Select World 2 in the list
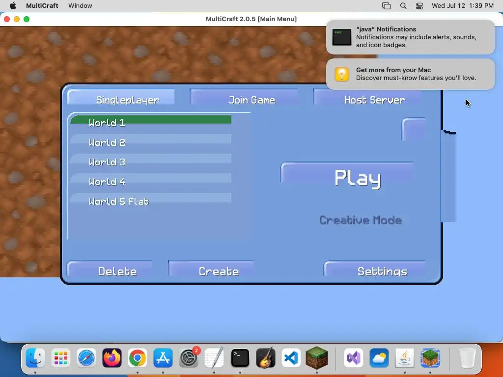Screen dimensions: 503x377 pyautogui.click(x=150, y=141)
